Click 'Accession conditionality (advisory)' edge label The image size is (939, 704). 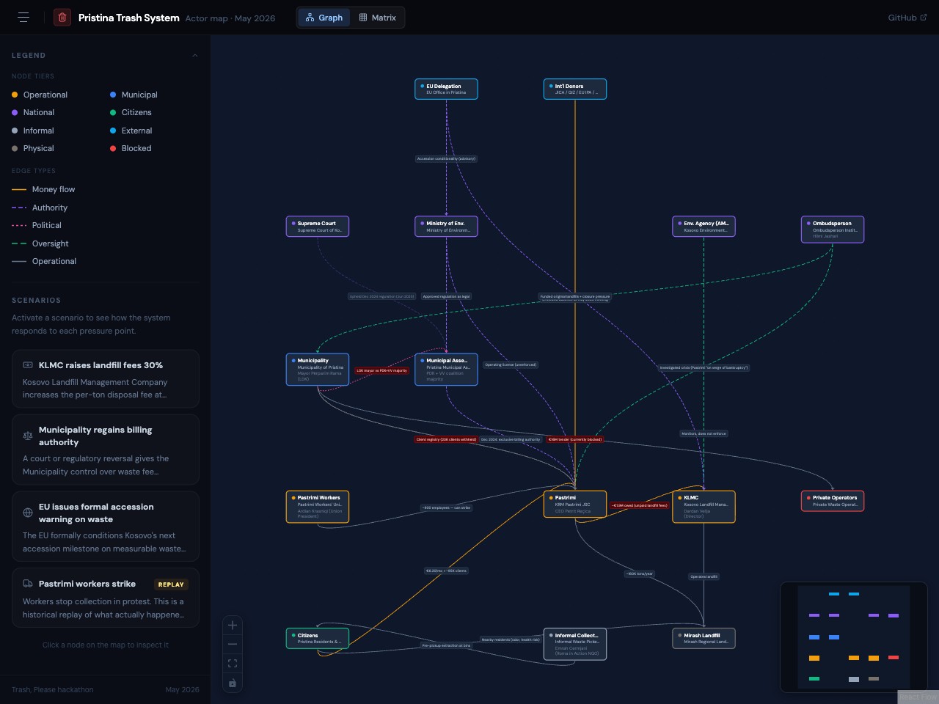pyautogui.click(x=446, y=158)
